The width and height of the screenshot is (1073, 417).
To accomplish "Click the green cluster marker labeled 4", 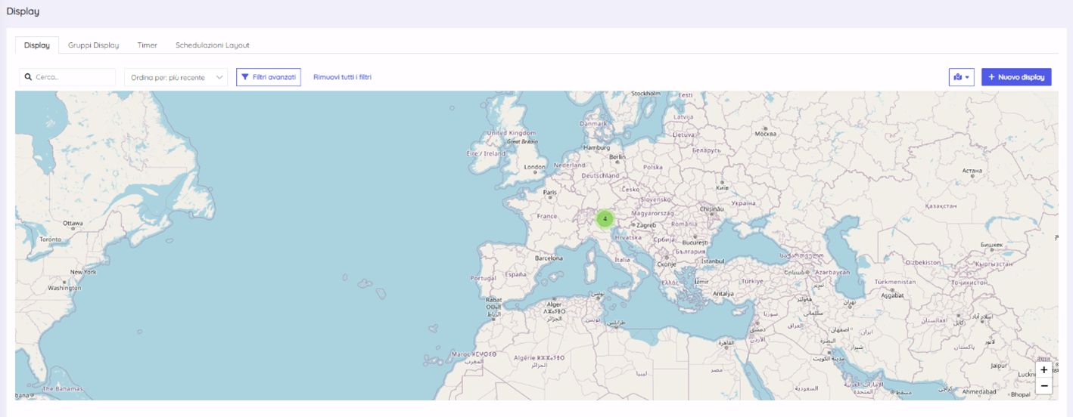I will (x=605, y=219).
